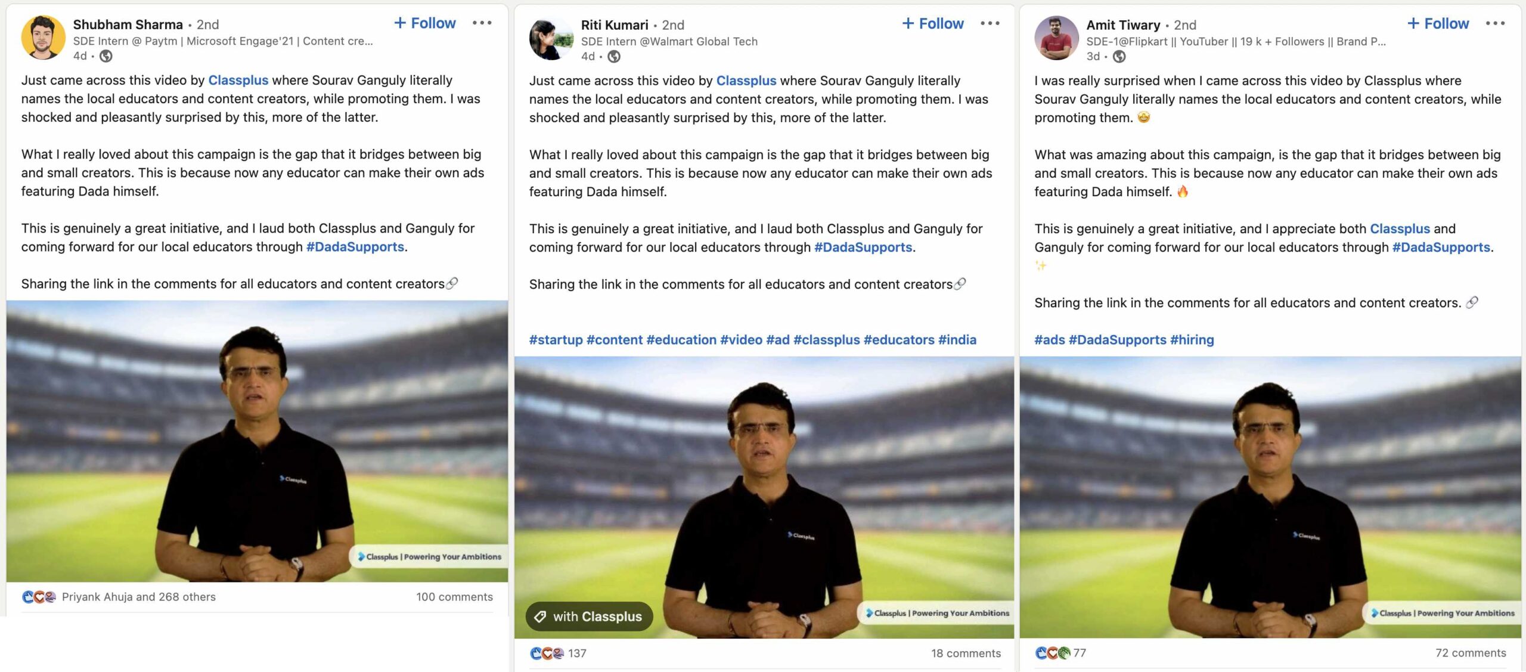The image size is (1526, 672).
Task: Open Shubham Sharma's profile picture
Action: 43,38
